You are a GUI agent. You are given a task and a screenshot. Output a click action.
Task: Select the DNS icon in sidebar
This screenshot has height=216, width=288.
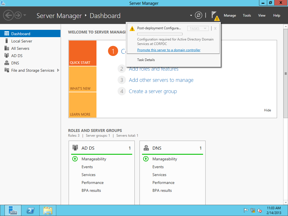pos(7,63)
